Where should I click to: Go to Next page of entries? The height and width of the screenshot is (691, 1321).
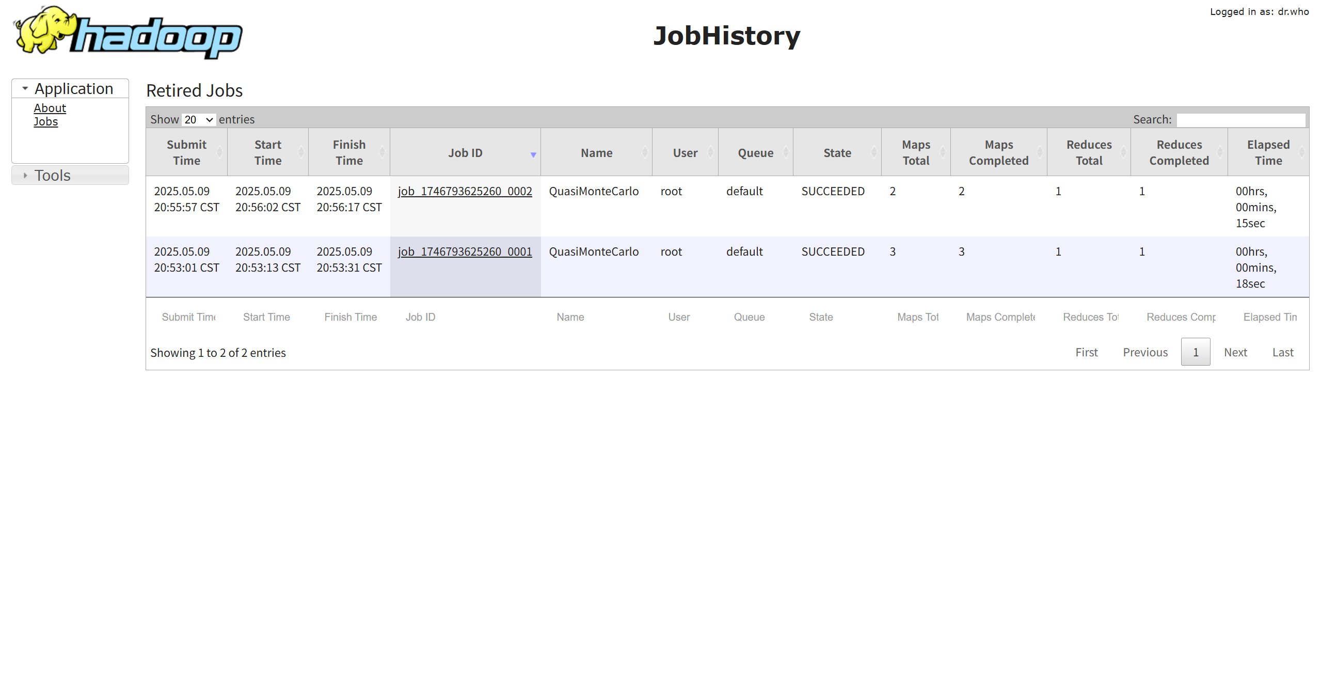[x=1235, y=352]
